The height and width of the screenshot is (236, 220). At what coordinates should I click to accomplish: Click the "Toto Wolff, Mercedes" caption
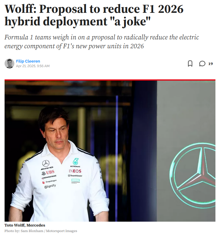point(25,225)
